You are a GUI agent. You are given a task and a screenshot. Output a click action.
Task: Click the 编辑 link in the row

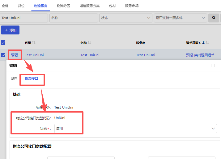(x=15, y=55)
